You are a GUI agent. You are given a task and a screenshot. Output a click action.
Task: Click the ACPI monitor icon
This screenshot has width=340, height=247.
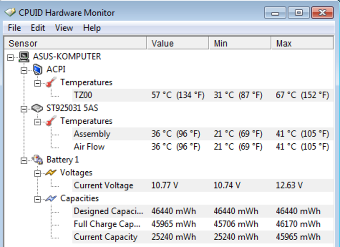(37, 69)
